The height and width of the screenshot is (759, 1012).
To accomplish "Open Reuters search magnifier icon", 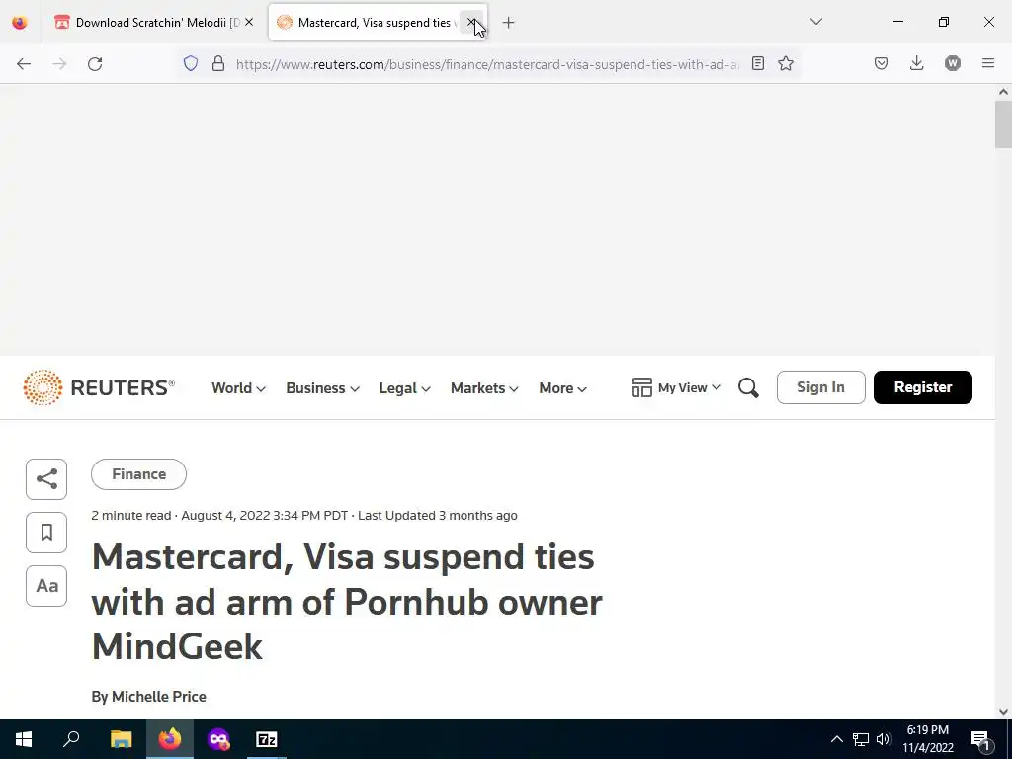I will 749,387.
